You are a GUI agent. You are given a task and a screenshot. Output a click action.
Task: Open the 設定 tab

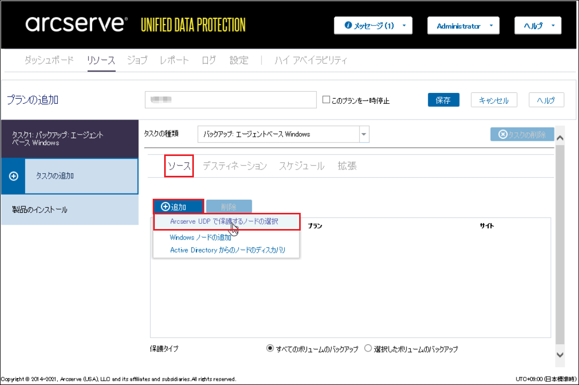[x=239, y=60]
